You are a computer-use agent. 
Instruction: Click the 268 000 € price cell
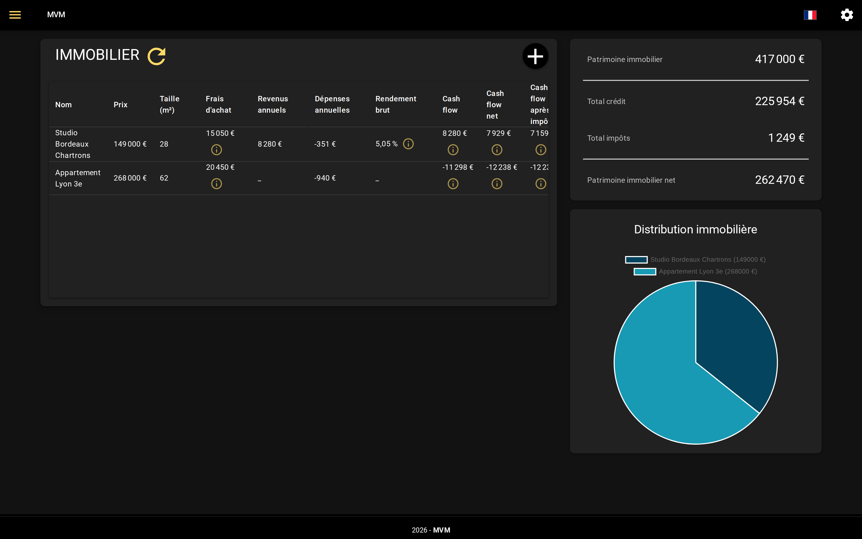point(130,178)
